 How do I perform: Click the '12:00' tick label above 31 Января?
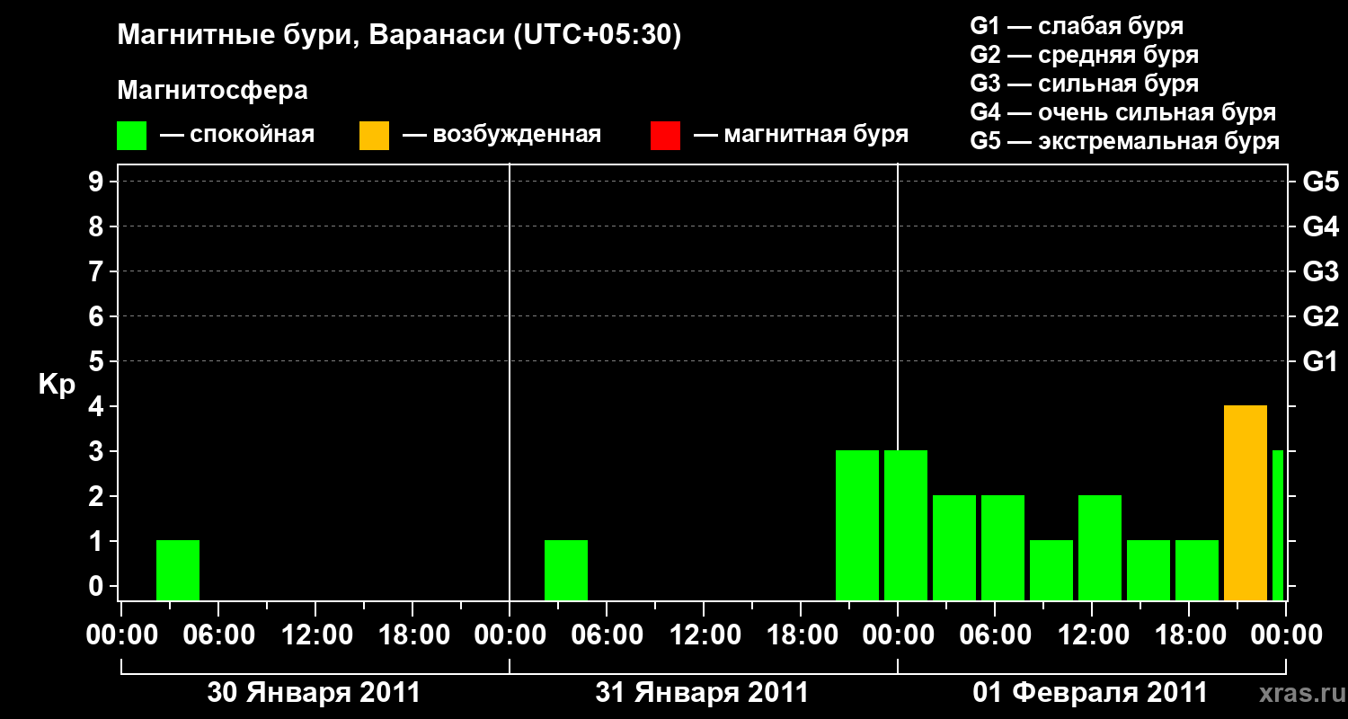(x=704, y=635)
